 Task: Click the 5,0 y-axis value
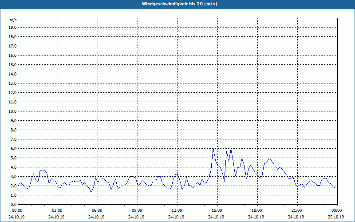(x=14, y=158)
